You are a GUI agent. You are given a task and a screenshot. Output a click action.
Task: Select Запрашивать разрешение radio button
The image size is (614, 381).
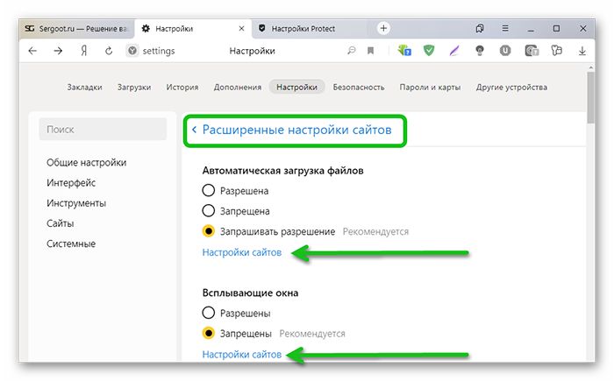[209, 231]
